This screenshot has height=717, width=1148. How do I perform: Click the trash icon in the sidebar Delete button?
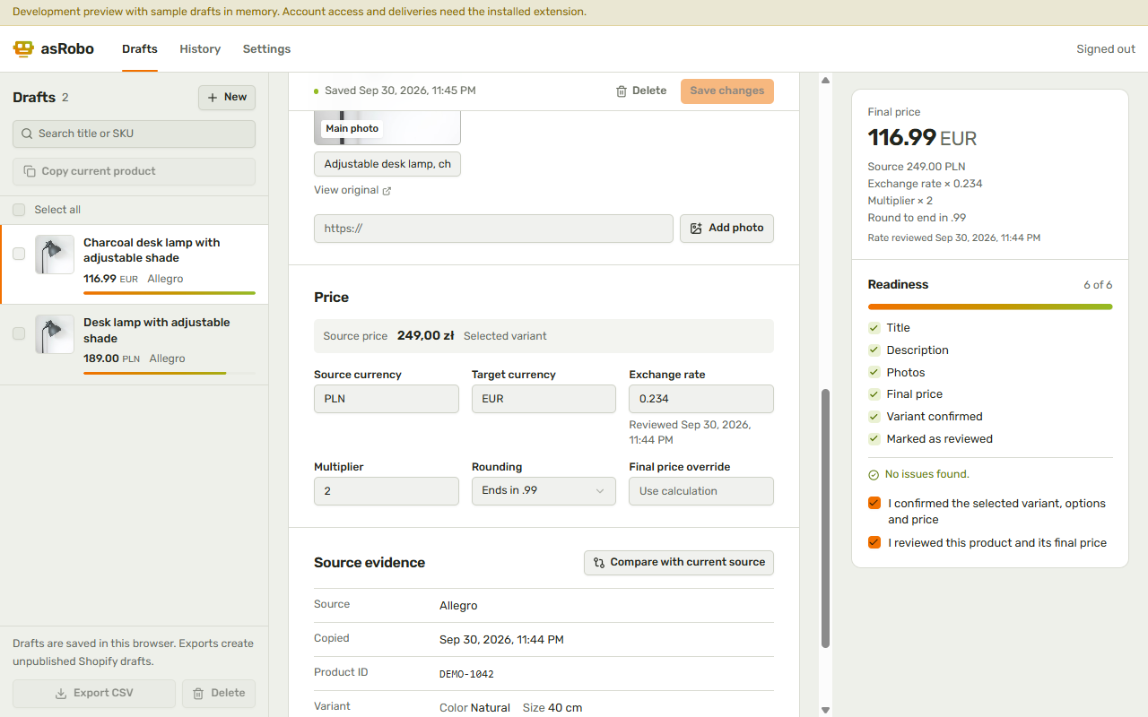(x=198, y=694)
